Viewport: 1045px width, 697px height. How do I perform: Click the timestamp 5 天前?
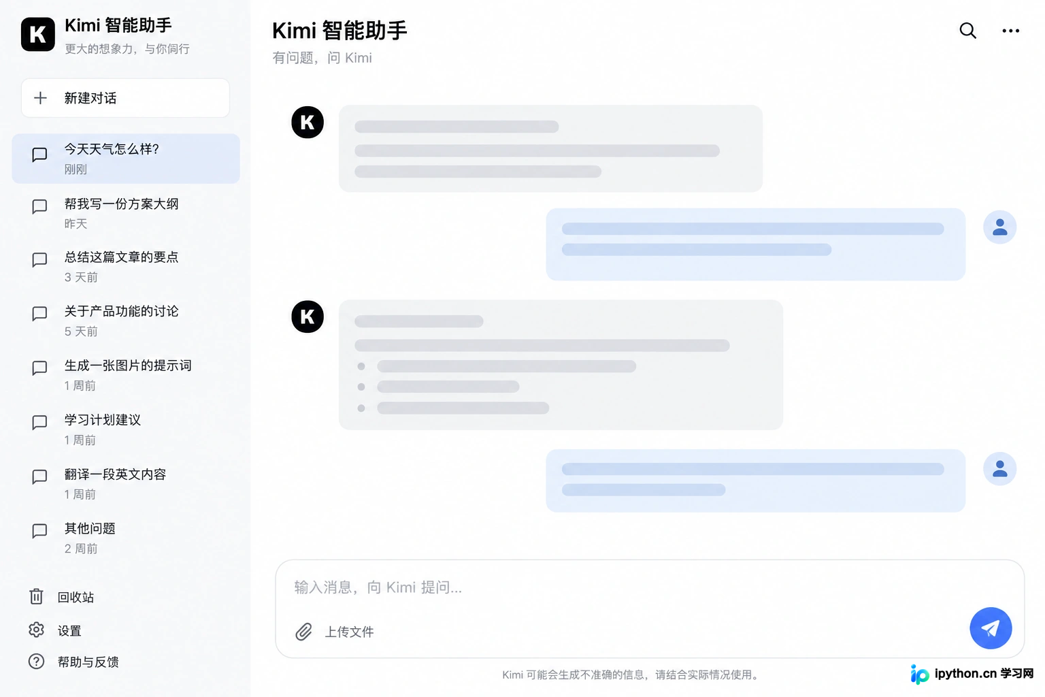point(81,331)
